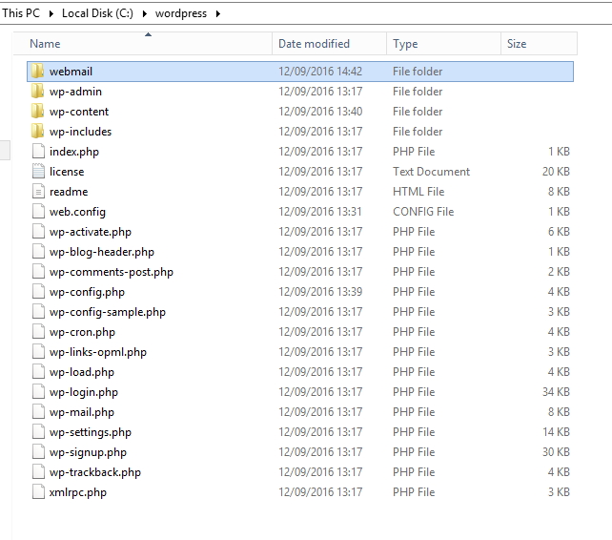Select the wp-settings.php file name
This screenshot has height=540, width=612.
click(x=91, y=432)
